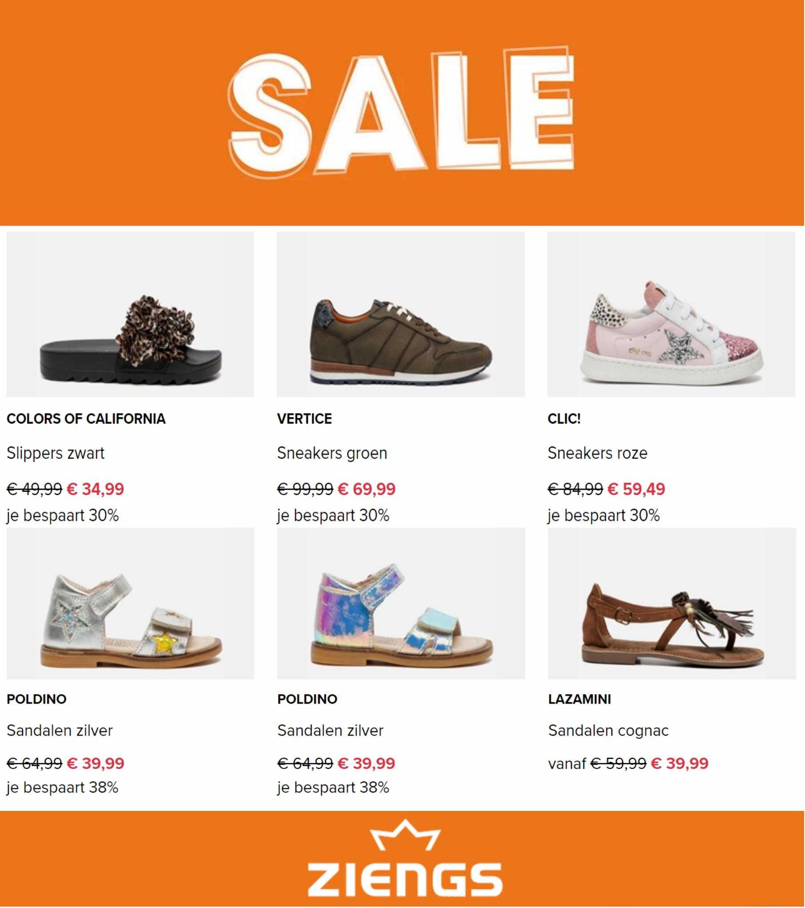Click the Ziengs wordmark in footer
The image size is (805, 908).
(405, 880)
